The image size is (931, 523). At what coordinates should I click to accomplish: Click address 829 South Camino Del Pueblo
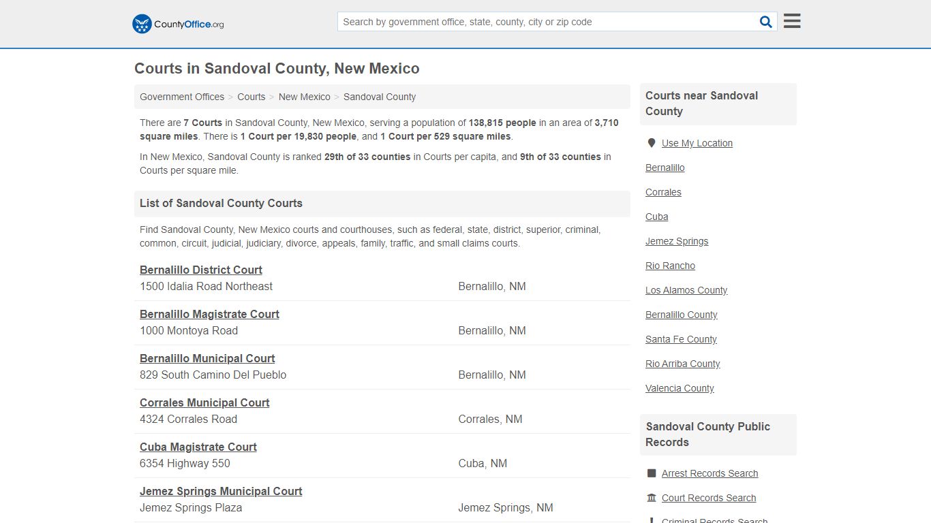[x=213, y=375]
